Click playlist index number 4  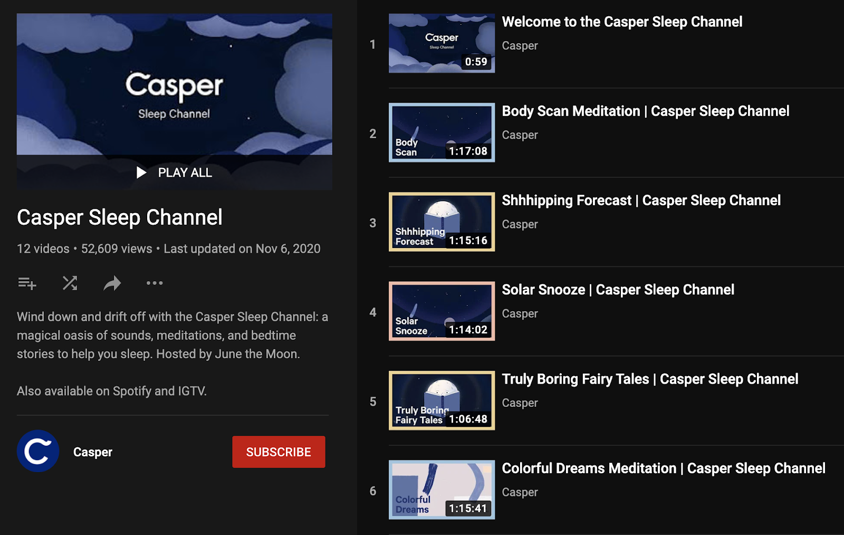[373, 312]
